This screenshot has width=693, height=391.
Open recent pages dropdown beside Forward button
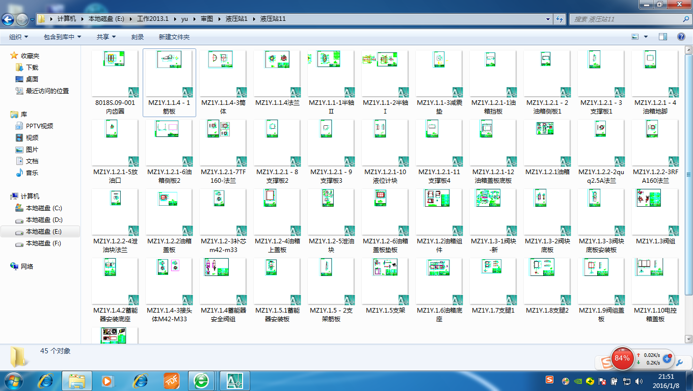(x=32, y=19)
